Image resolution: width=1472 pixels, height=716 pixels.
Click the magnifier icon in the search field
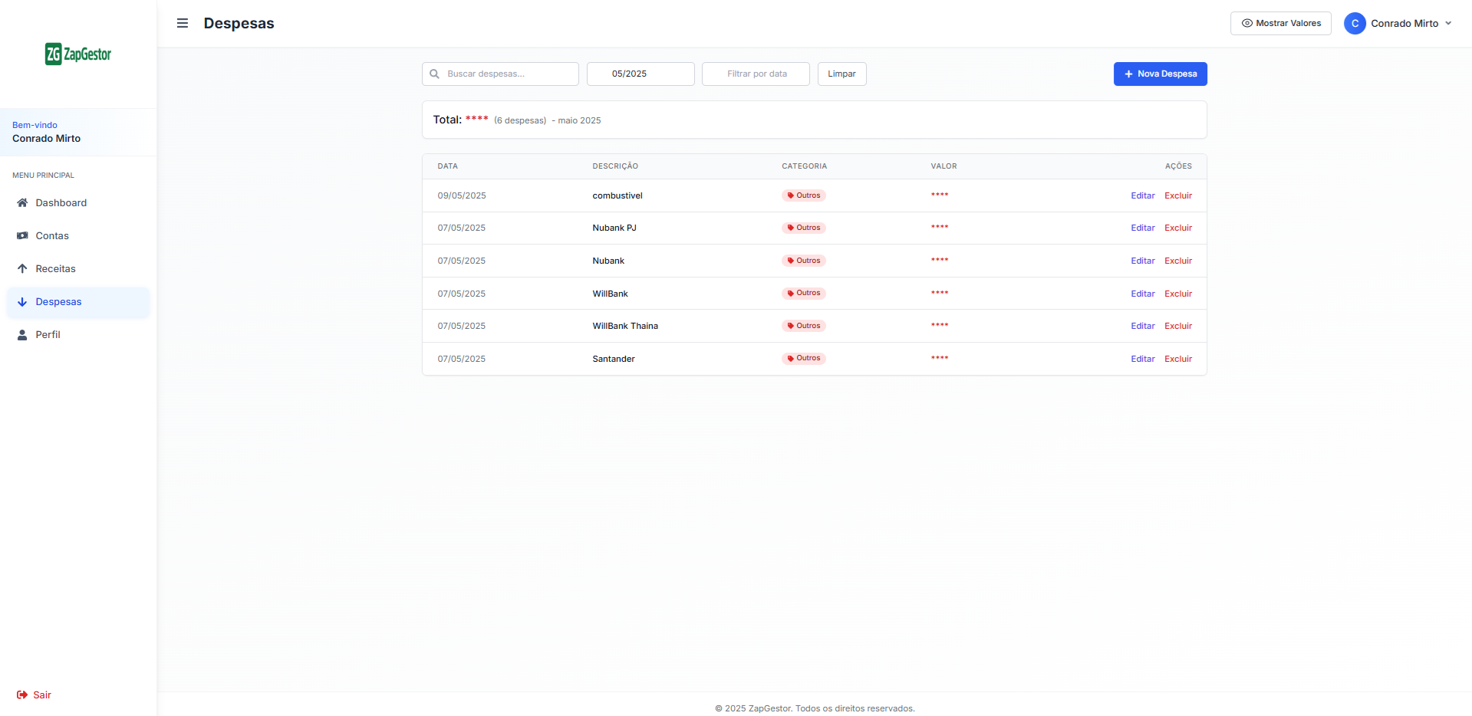(x=436, y=74)
